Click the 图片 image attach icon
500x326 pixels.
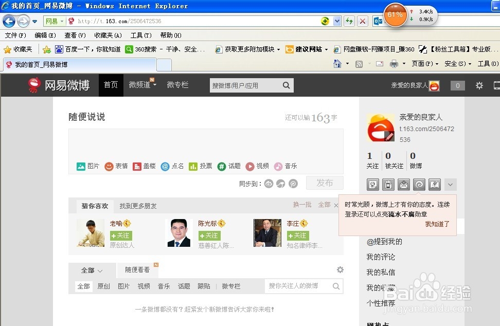pyautogui.click(x=81, y=166)
